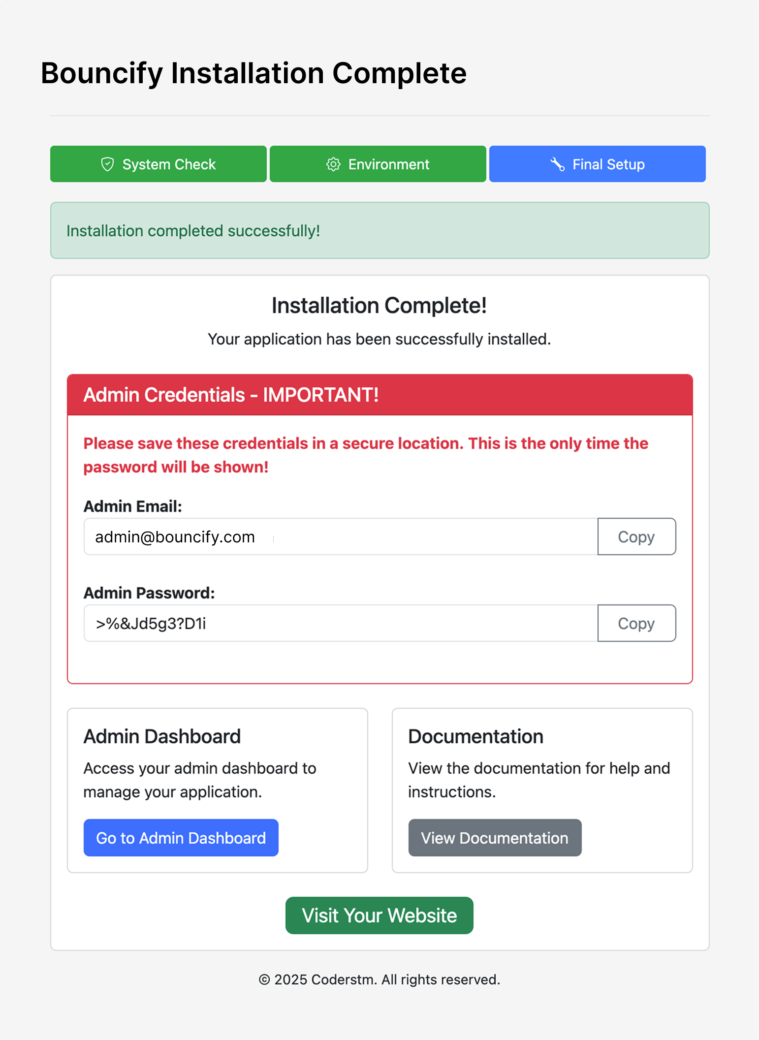This screenshot has width=759, height=1040.
Task: Click the Documentation card heading
Action: [x=475, y=736]
